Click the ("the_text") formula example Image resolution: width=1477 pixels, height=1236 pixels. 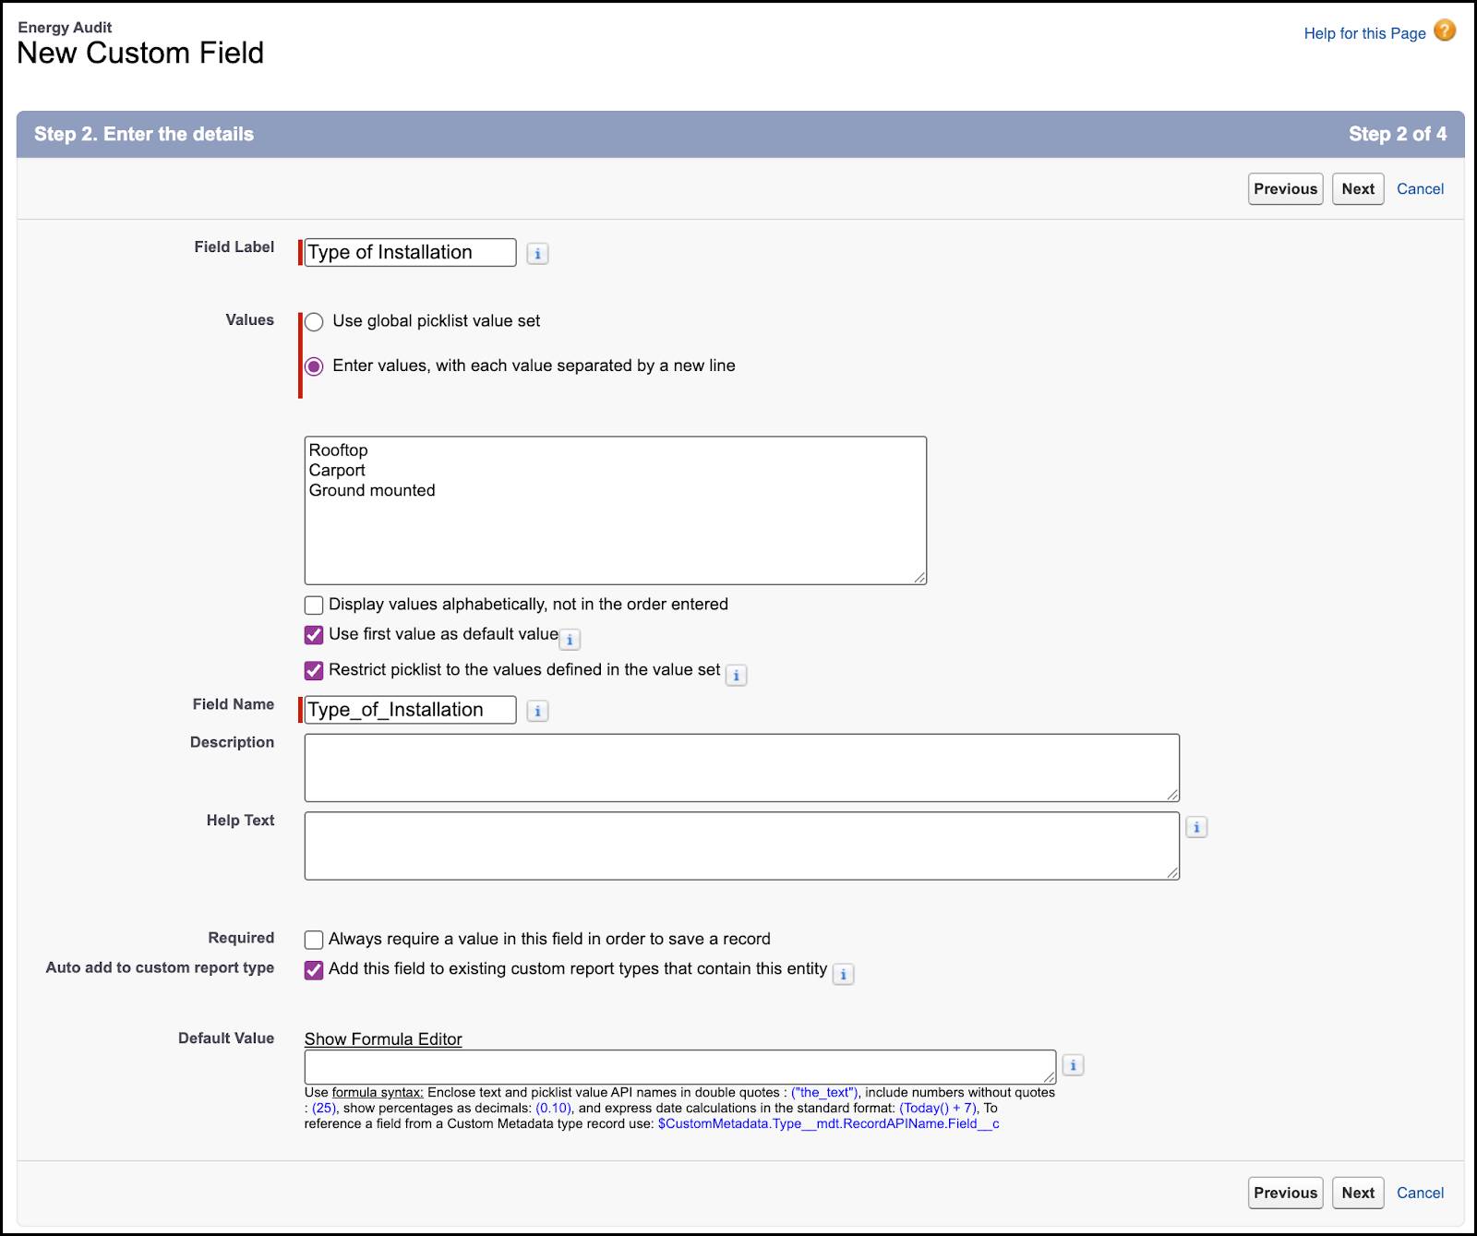823,1092
